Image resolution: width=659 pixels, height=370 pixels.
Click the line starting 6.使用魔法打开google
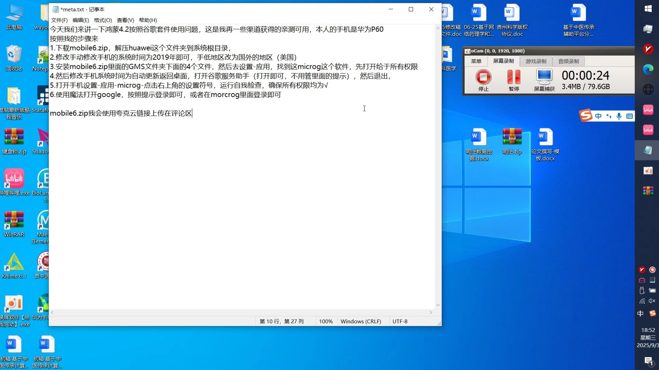[165, 95]
